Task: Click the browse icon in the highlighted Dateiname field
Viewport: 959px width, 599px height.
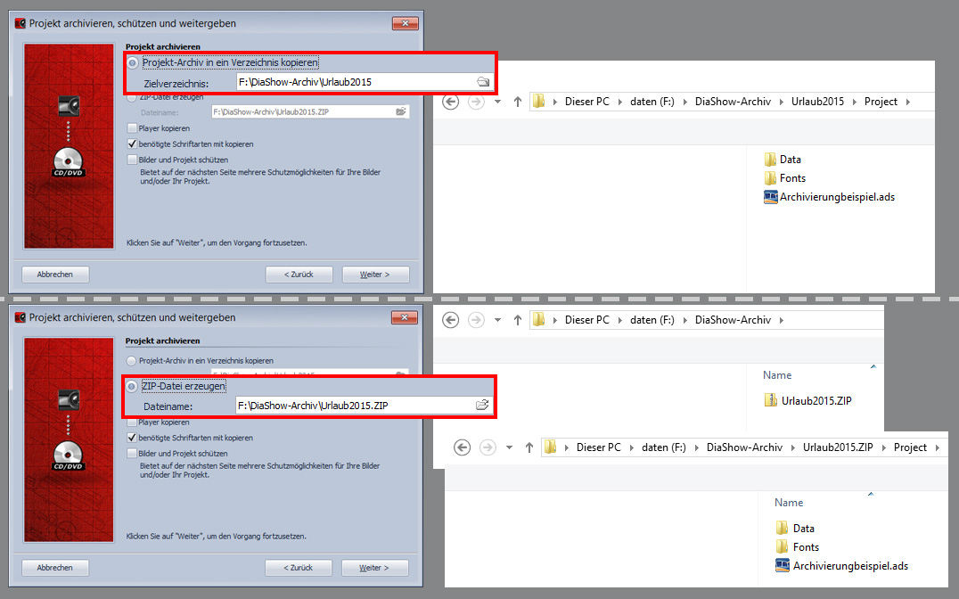Action: pyautogui.click(x=482, y=406)
